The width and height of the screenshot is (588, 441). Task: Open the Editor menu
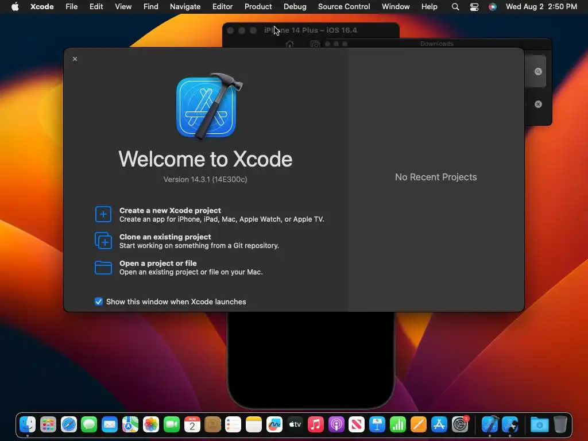[222, 7]
